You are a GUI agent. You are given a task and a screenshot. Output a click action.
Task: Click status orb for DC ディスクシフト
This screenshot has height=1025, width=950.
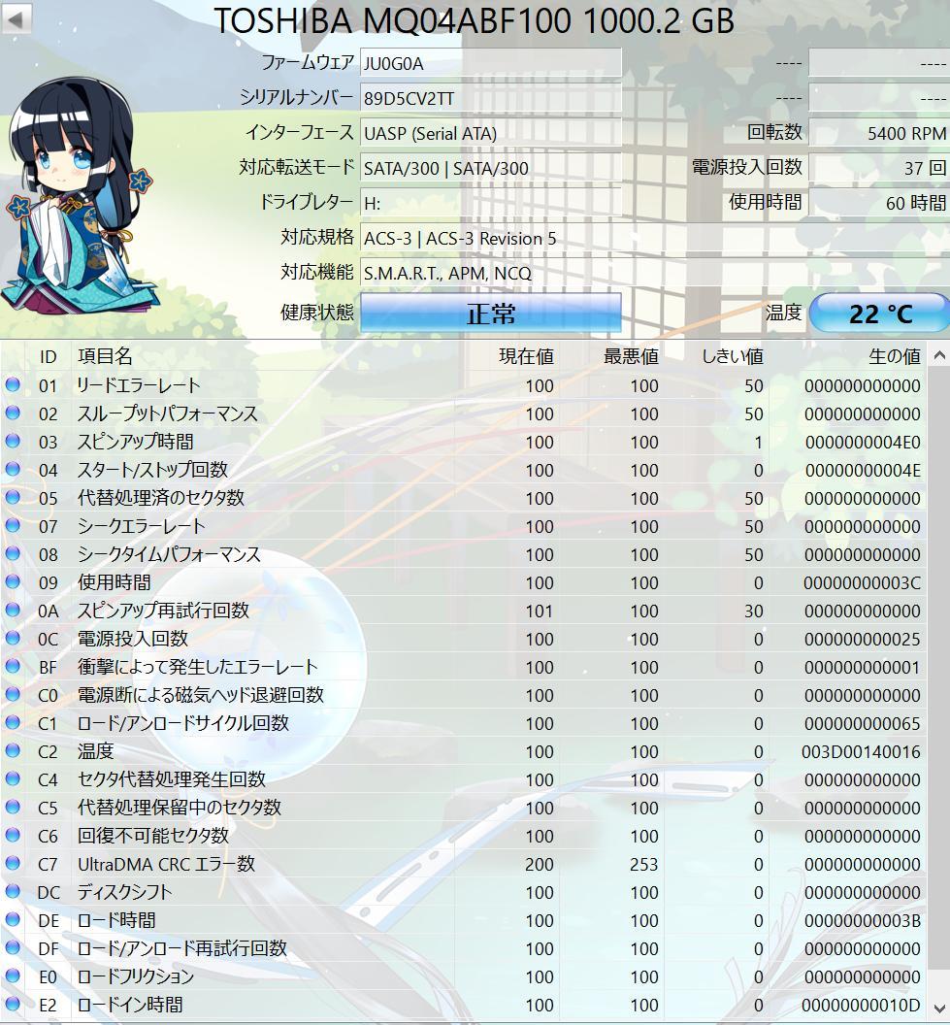pyautogui.click(x=13, y=891)
